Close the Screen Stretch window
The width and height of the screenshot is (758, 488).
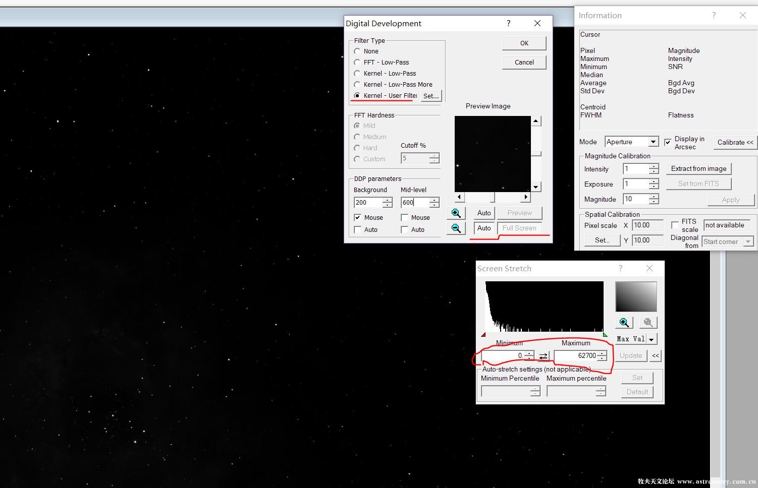(x=649, y=268)
